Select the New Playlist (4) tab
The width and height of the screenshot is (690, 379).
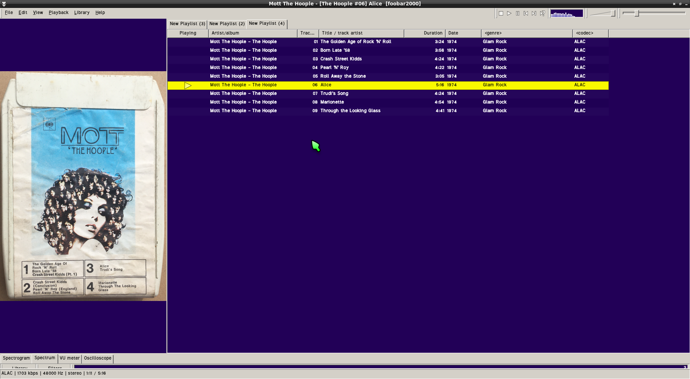pyautogui.click(x=267, y=23)
